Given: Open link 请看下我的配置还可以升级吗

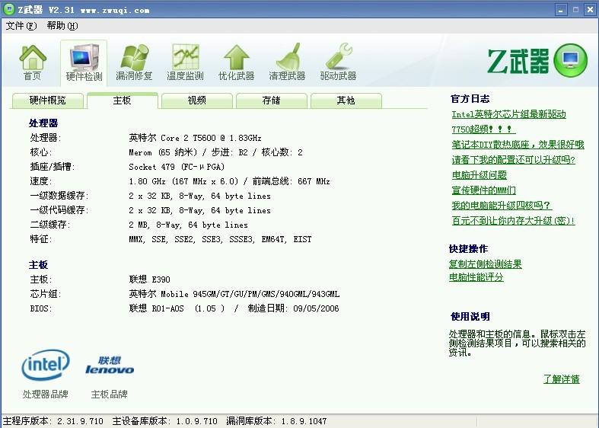Looking at the screenshot, I should [x=513, y=160].
